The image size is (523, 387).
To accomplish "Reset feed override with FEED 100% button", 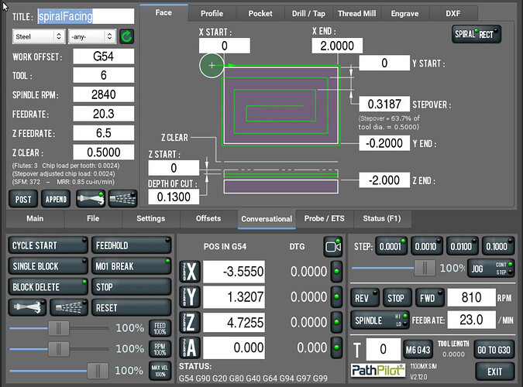I will pyautogui.click(x=160, y=328).
